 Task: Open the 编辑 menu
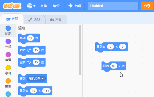[56, 6]
